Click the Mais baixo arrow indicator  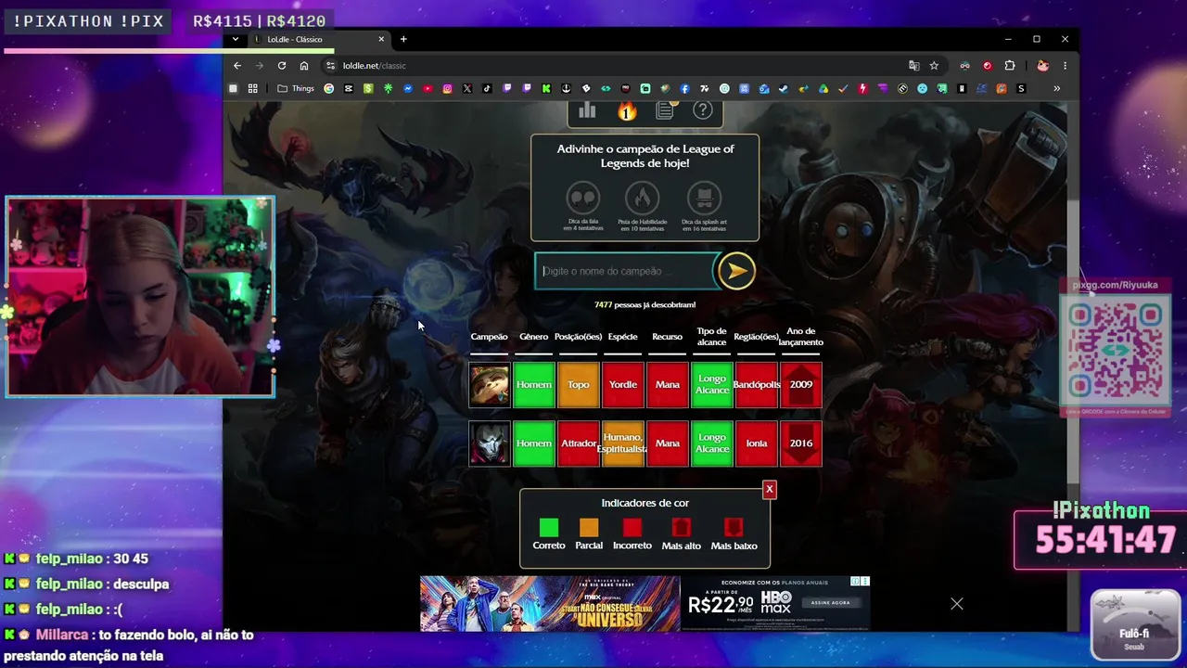tap(734, 528)
